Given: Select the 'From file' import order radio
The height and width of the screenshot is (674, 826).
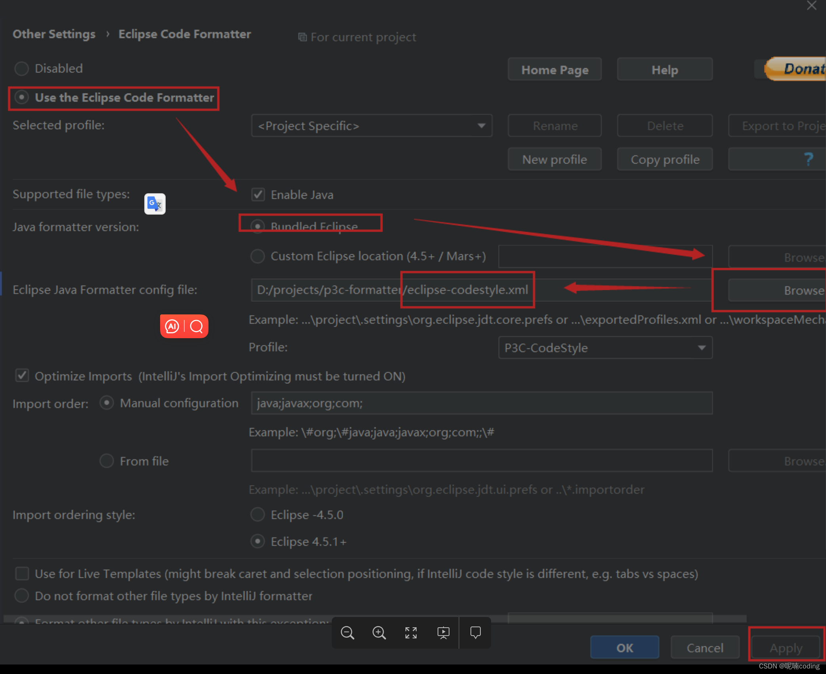Looking at the screenshot, I should click(107, 461).
